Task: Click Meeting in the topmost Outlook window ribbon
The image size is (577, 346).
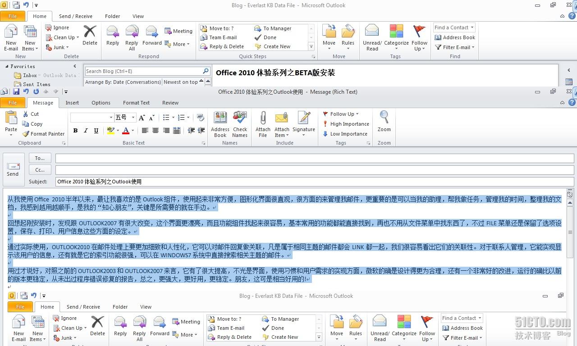Action: click(179, 31)
